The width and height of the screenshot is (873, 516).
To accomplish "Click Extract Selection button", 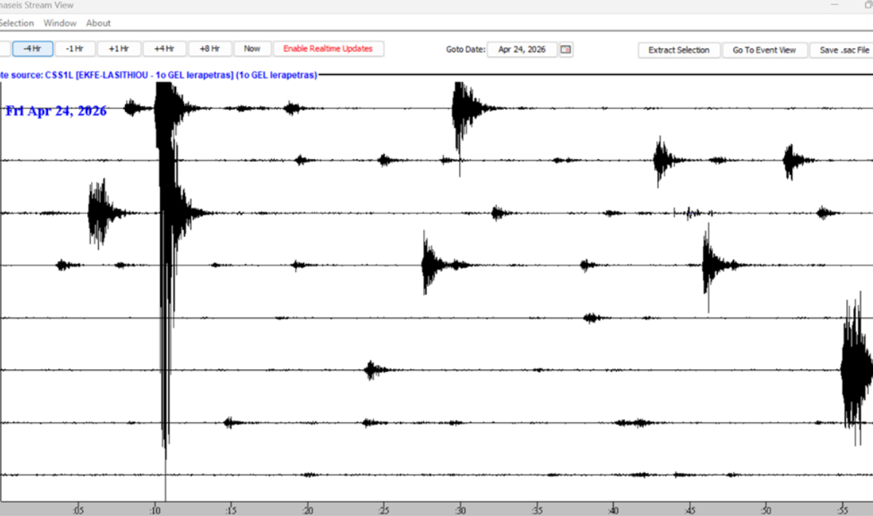I will coord(679,50).
